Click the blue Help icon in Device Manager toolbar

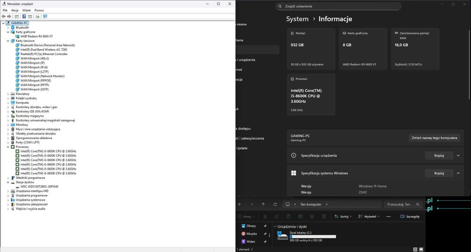(x=24, y=16)
